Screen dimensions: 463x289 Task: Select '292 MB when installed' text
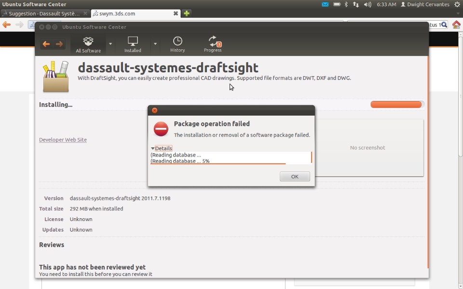click(96, 209)
